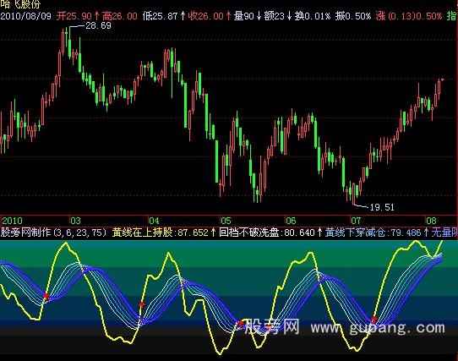Click the candlestick at the 19.51 low

[354, 193]
